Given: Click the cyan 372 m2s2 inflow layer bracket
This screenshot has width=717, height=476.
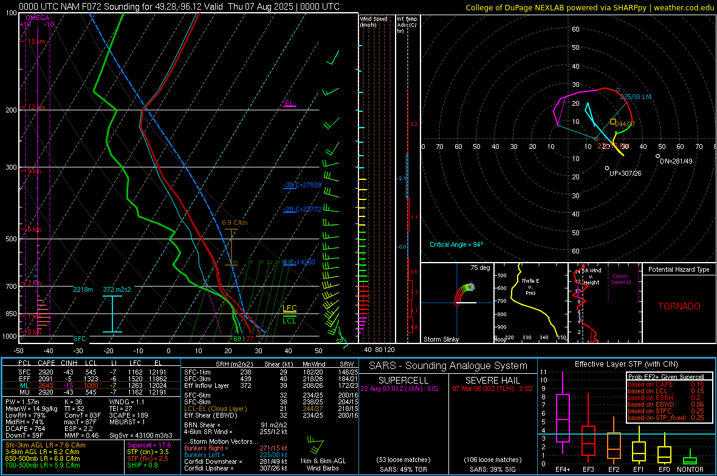Looking at the screenshot, I should (x=112, y=314).
